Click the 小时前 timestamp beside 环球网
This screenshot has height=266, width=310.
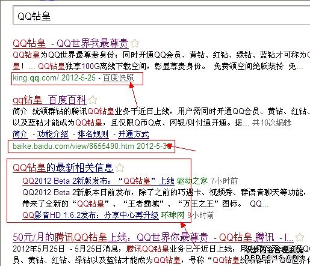[x=200, y=215]
